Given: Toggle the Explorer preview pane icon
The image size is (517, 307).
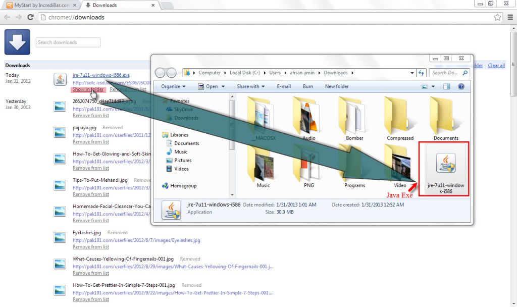Looking at the screenshot, I should [446, 86].
